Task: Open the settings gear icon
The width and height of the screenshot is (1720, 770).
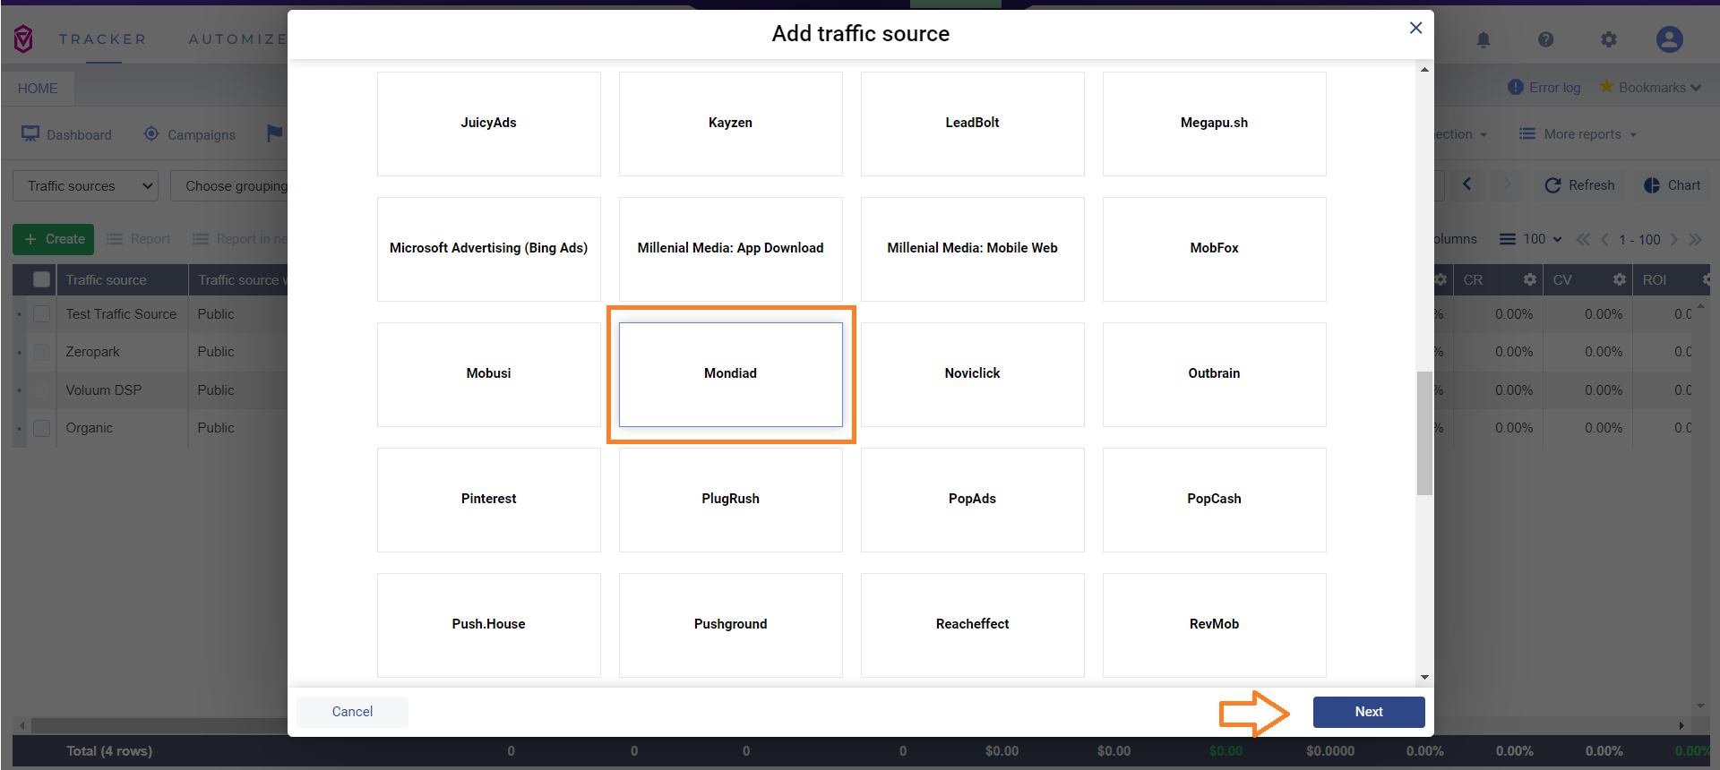Action: pyautogui.click(x=1609, y=39)
